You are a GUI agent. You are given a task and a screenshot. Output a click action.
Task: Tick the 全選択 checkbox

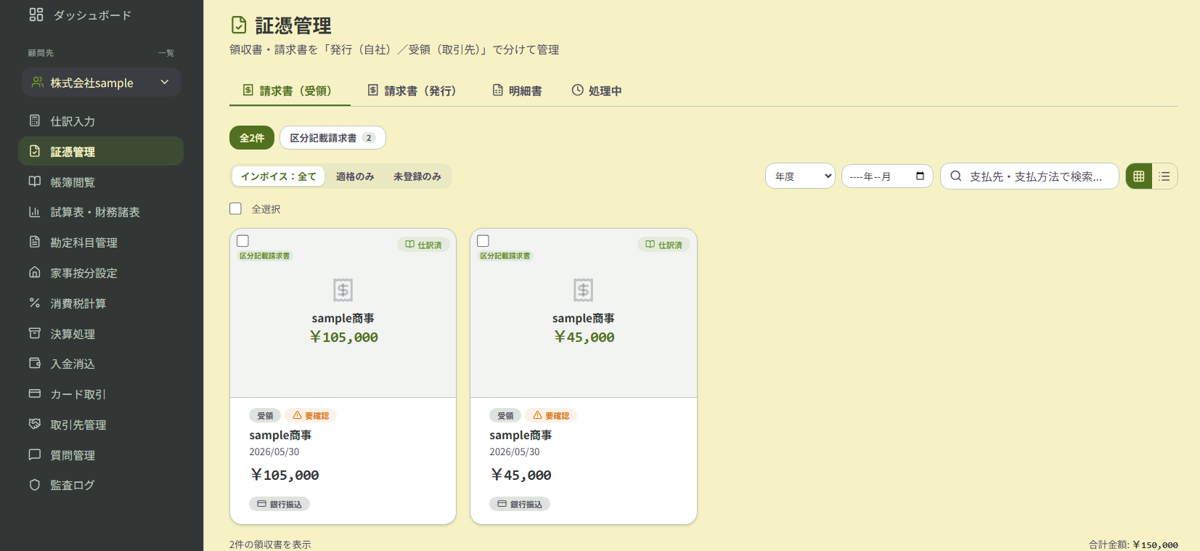(x=235, y=208)
